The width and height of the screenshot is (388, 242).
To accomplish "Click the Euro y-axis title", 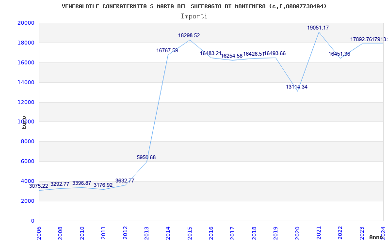I will (24, 123).
